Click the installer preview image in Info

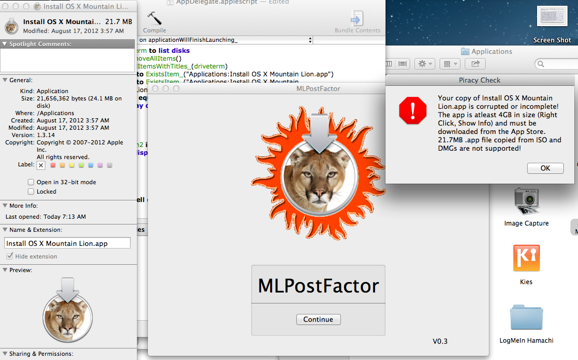tap(68, 310)
